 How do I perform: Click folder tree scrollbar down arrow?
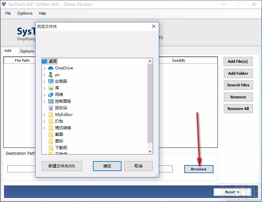150,151
